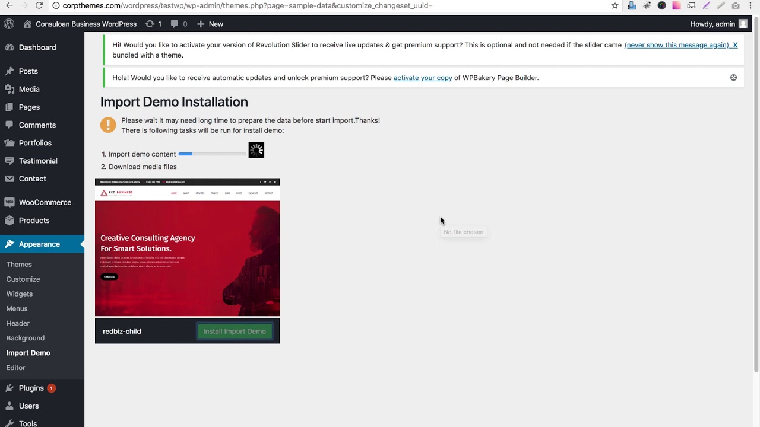
Task: Click the orange warning icon
Action: pyautogui.click(x=108, y=125)
